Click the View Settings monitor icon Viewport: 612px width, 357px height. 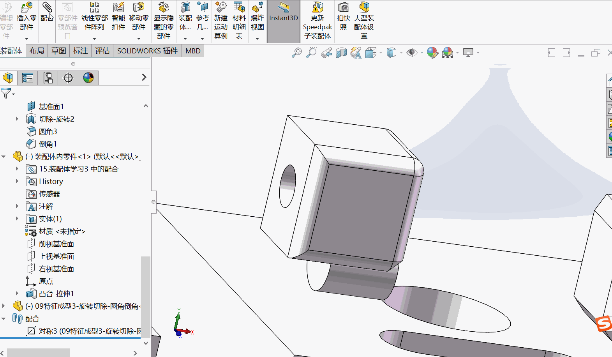468,53
